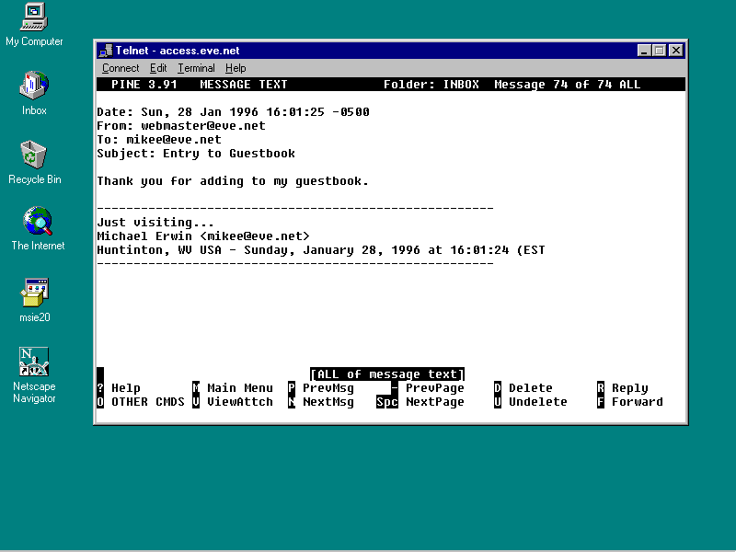
Task: Open the Terminal menu
Action: (196, 68)
